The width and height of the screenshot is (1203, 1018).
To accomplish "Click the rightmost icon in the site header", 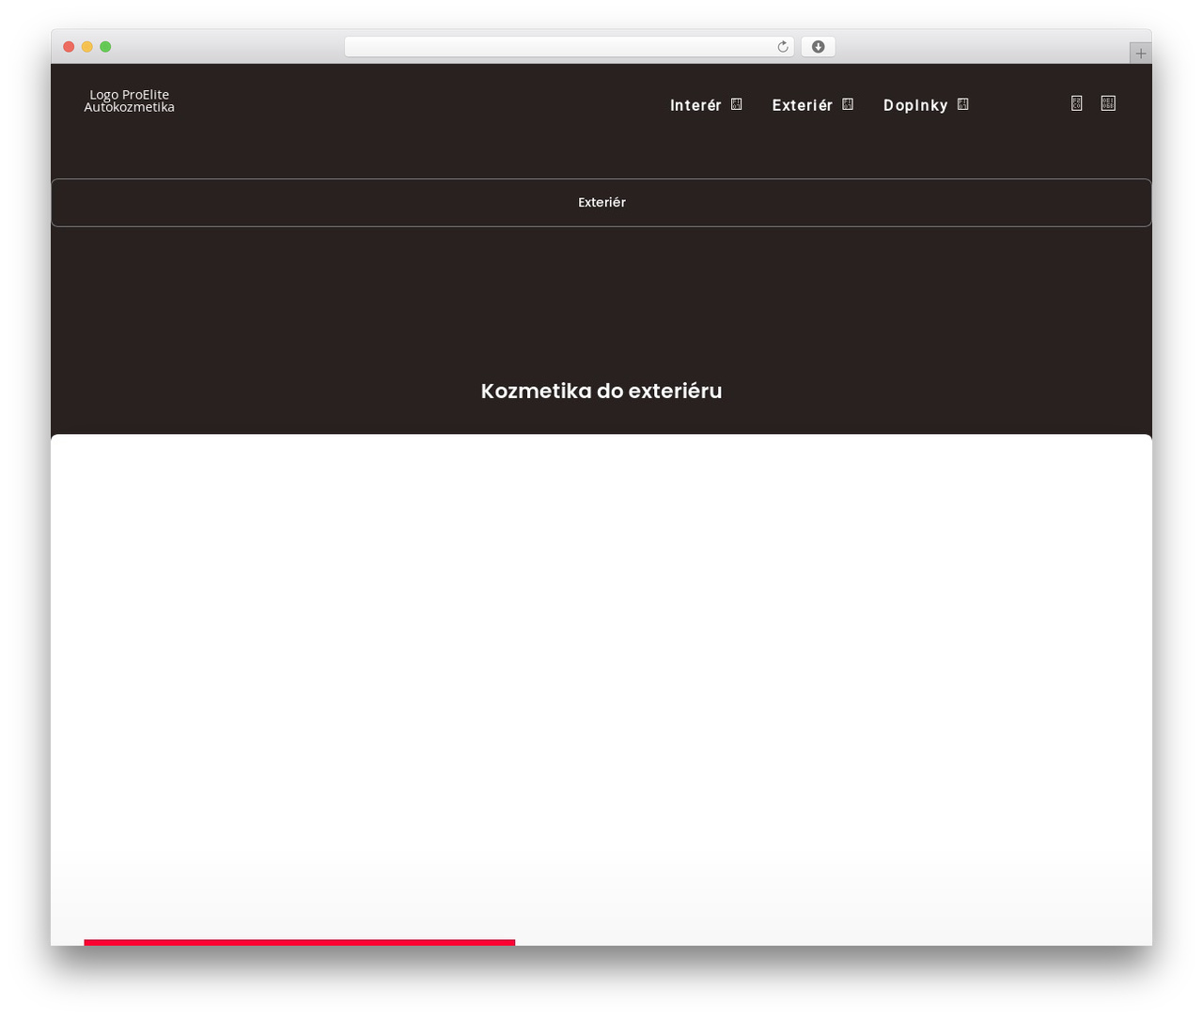I will [x=1108, y=103].
